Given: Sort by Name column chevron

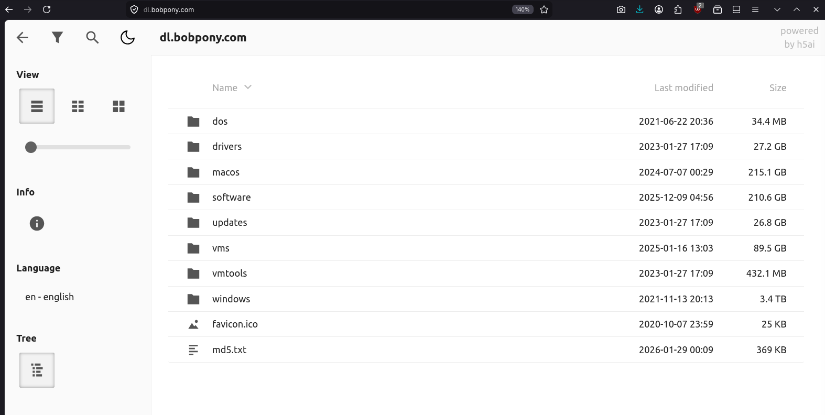Looking at the screenshot, I should [248, 87].
